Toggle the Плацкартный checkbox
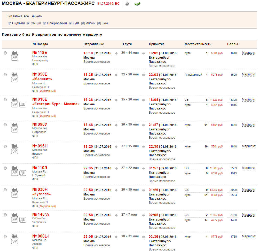The width and height of the screenshot is (260, 251). [44, 23]
